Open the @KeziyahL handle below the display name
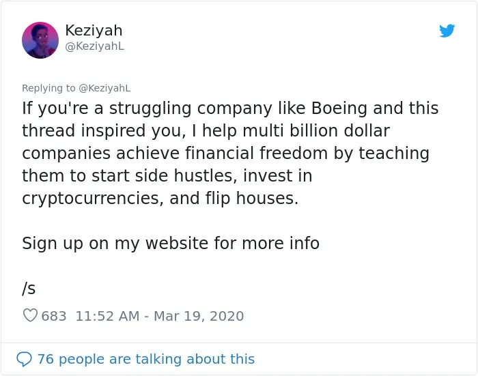Viewport: 478px width, 376px height. click(94, 46)
